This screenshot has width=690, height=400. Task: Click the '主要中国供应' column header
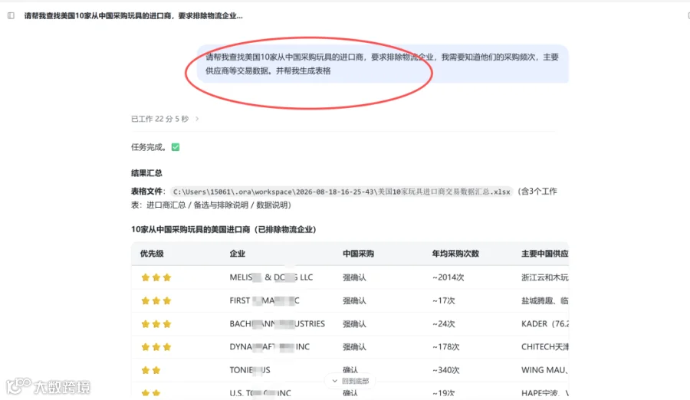[x=545, y=254]
